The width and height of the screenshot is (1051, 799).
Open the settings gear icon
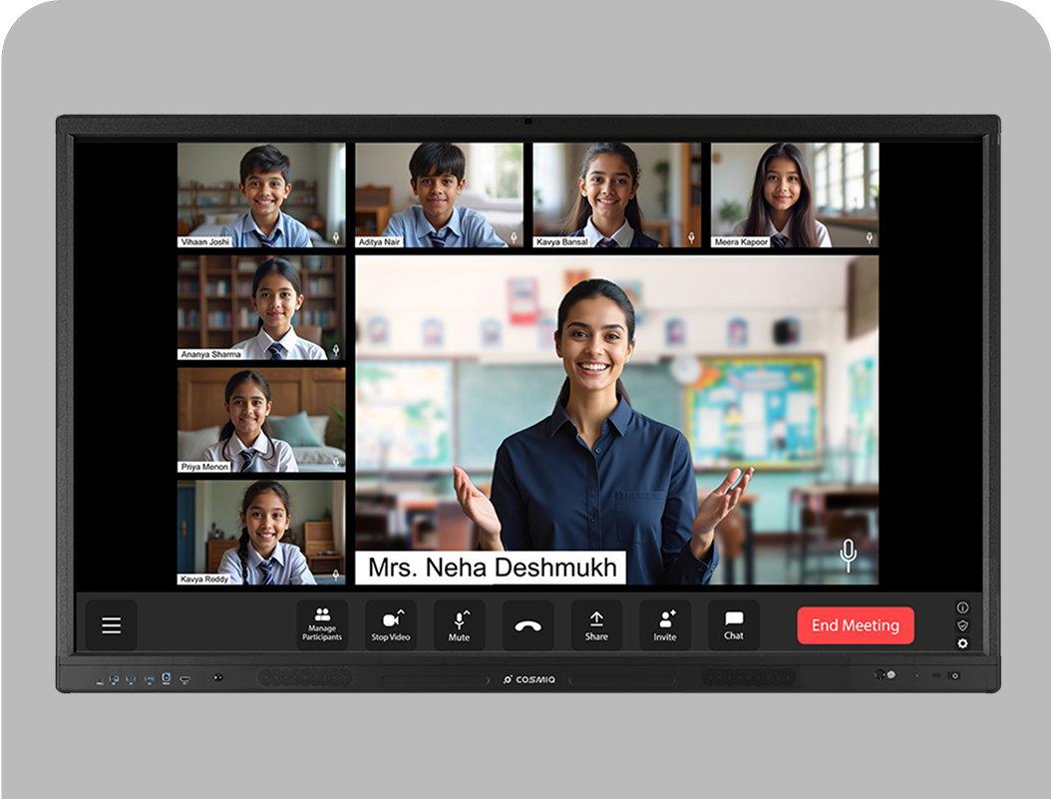point(962,643)
